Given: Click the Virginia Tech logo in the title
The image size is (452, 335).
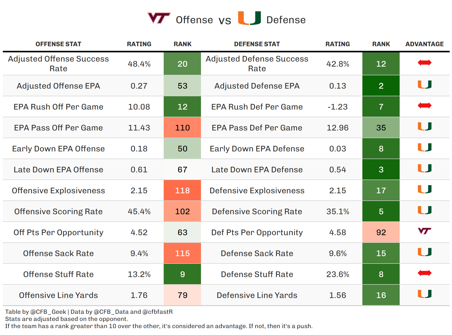Looking at the screenshot, I should point(159,18).
